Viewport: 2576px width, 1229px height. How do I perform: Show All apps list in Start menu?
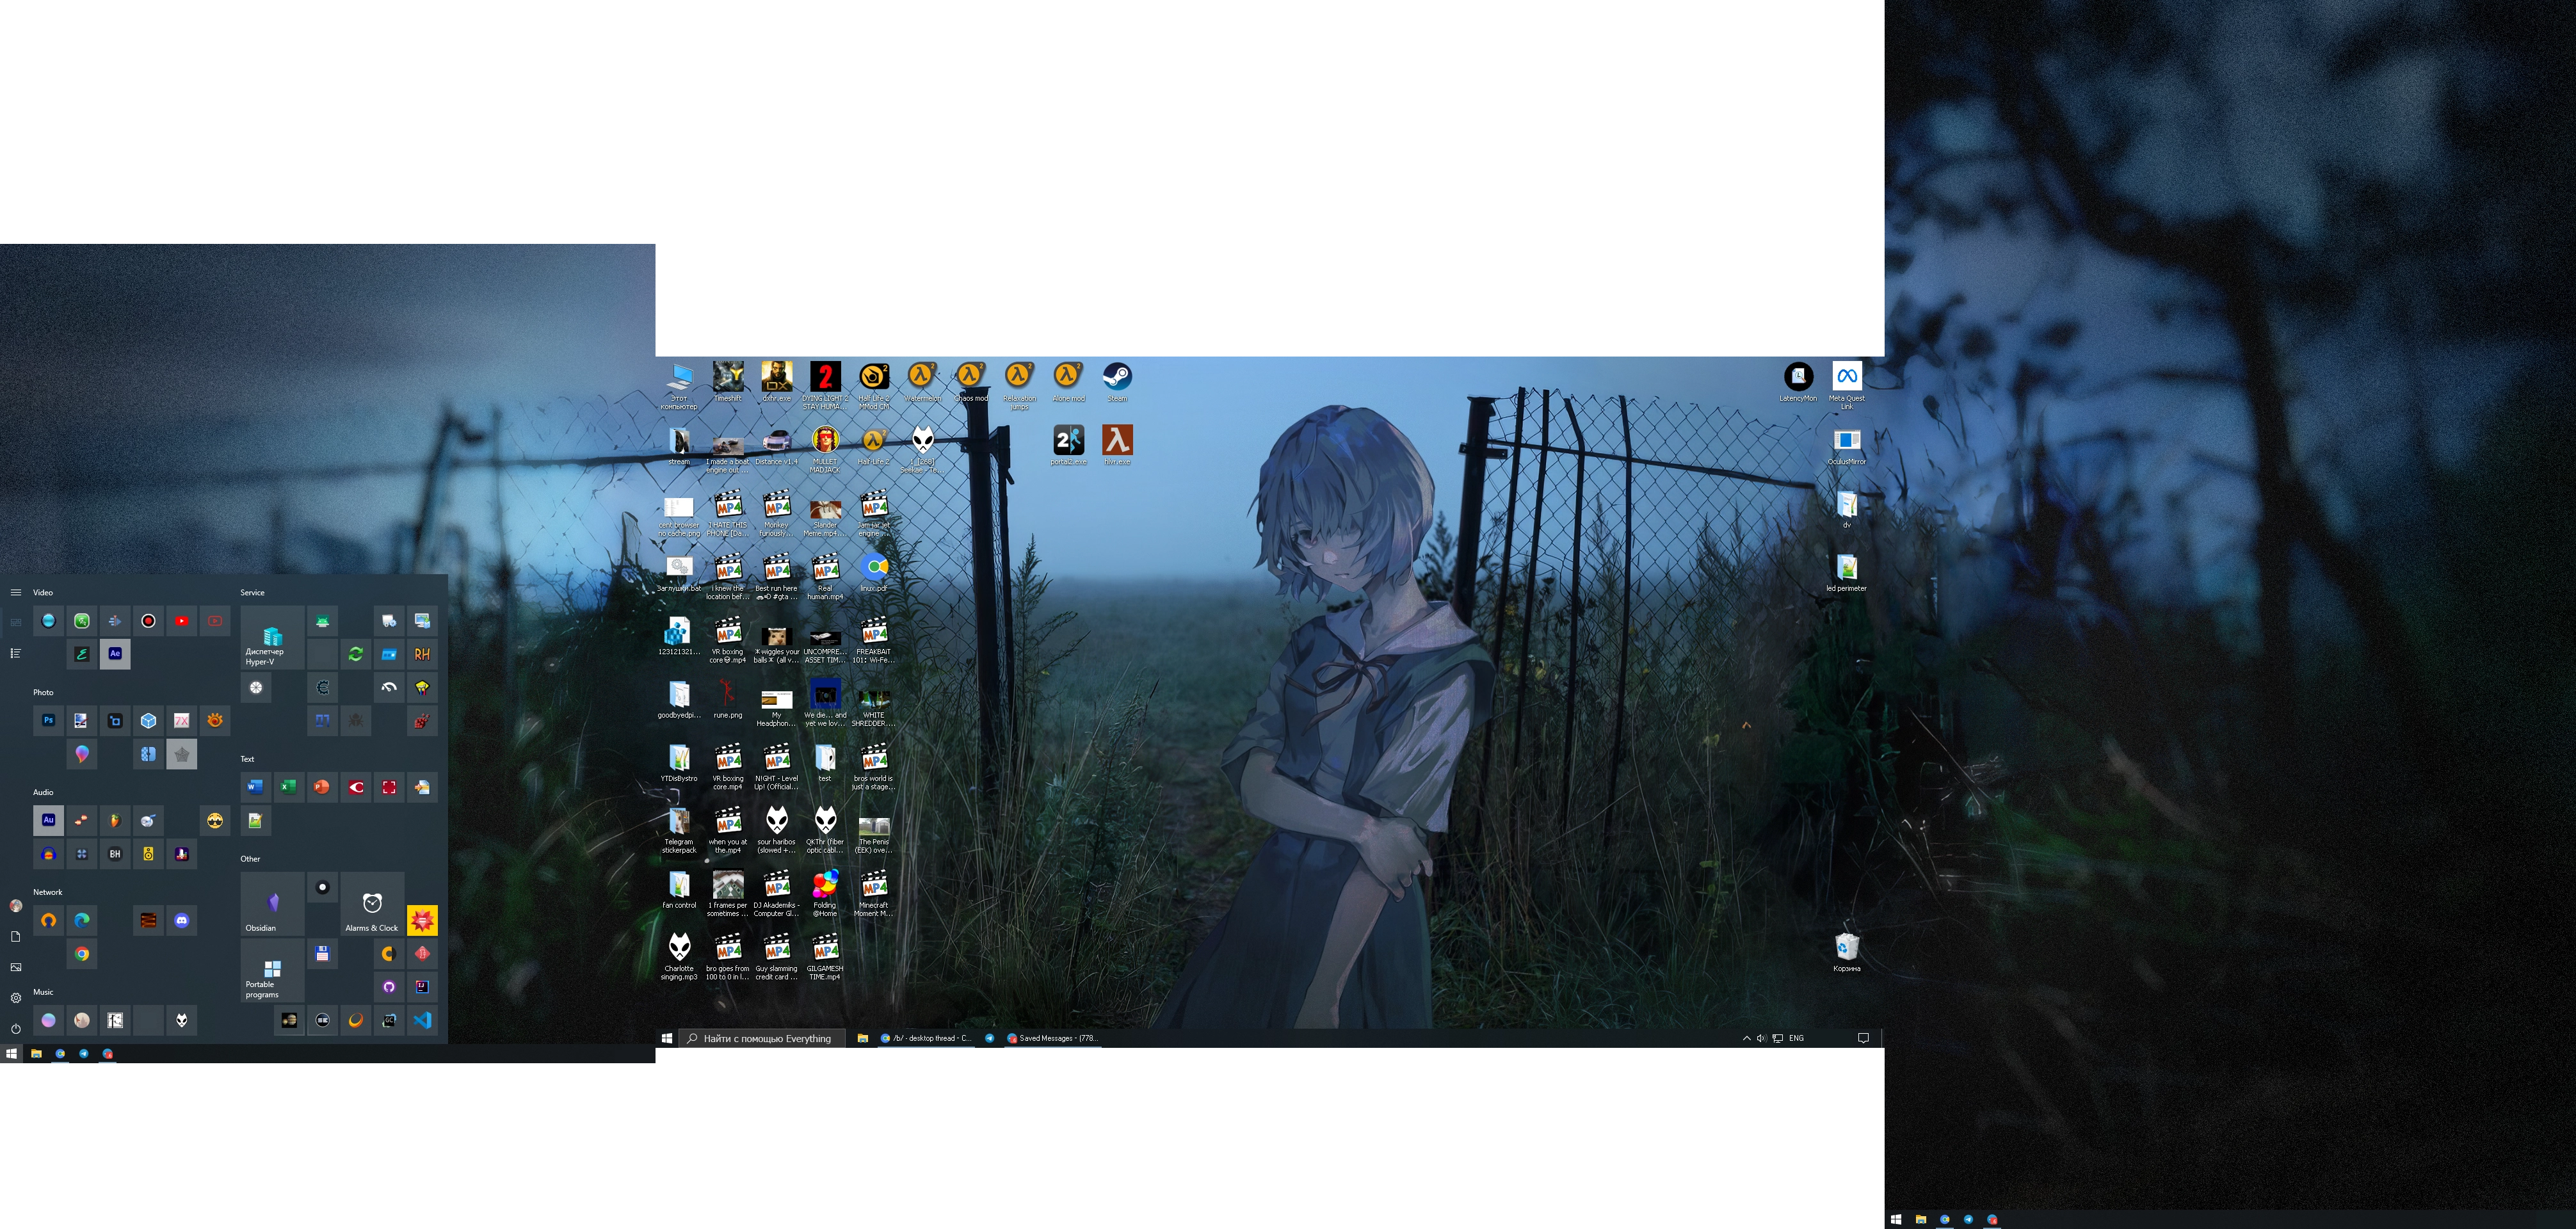(16, 653)
